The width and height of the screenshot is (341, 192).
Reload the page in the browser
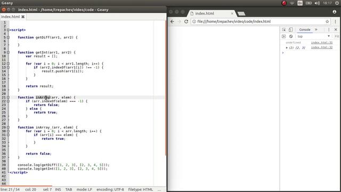click(x=186, y=21)
